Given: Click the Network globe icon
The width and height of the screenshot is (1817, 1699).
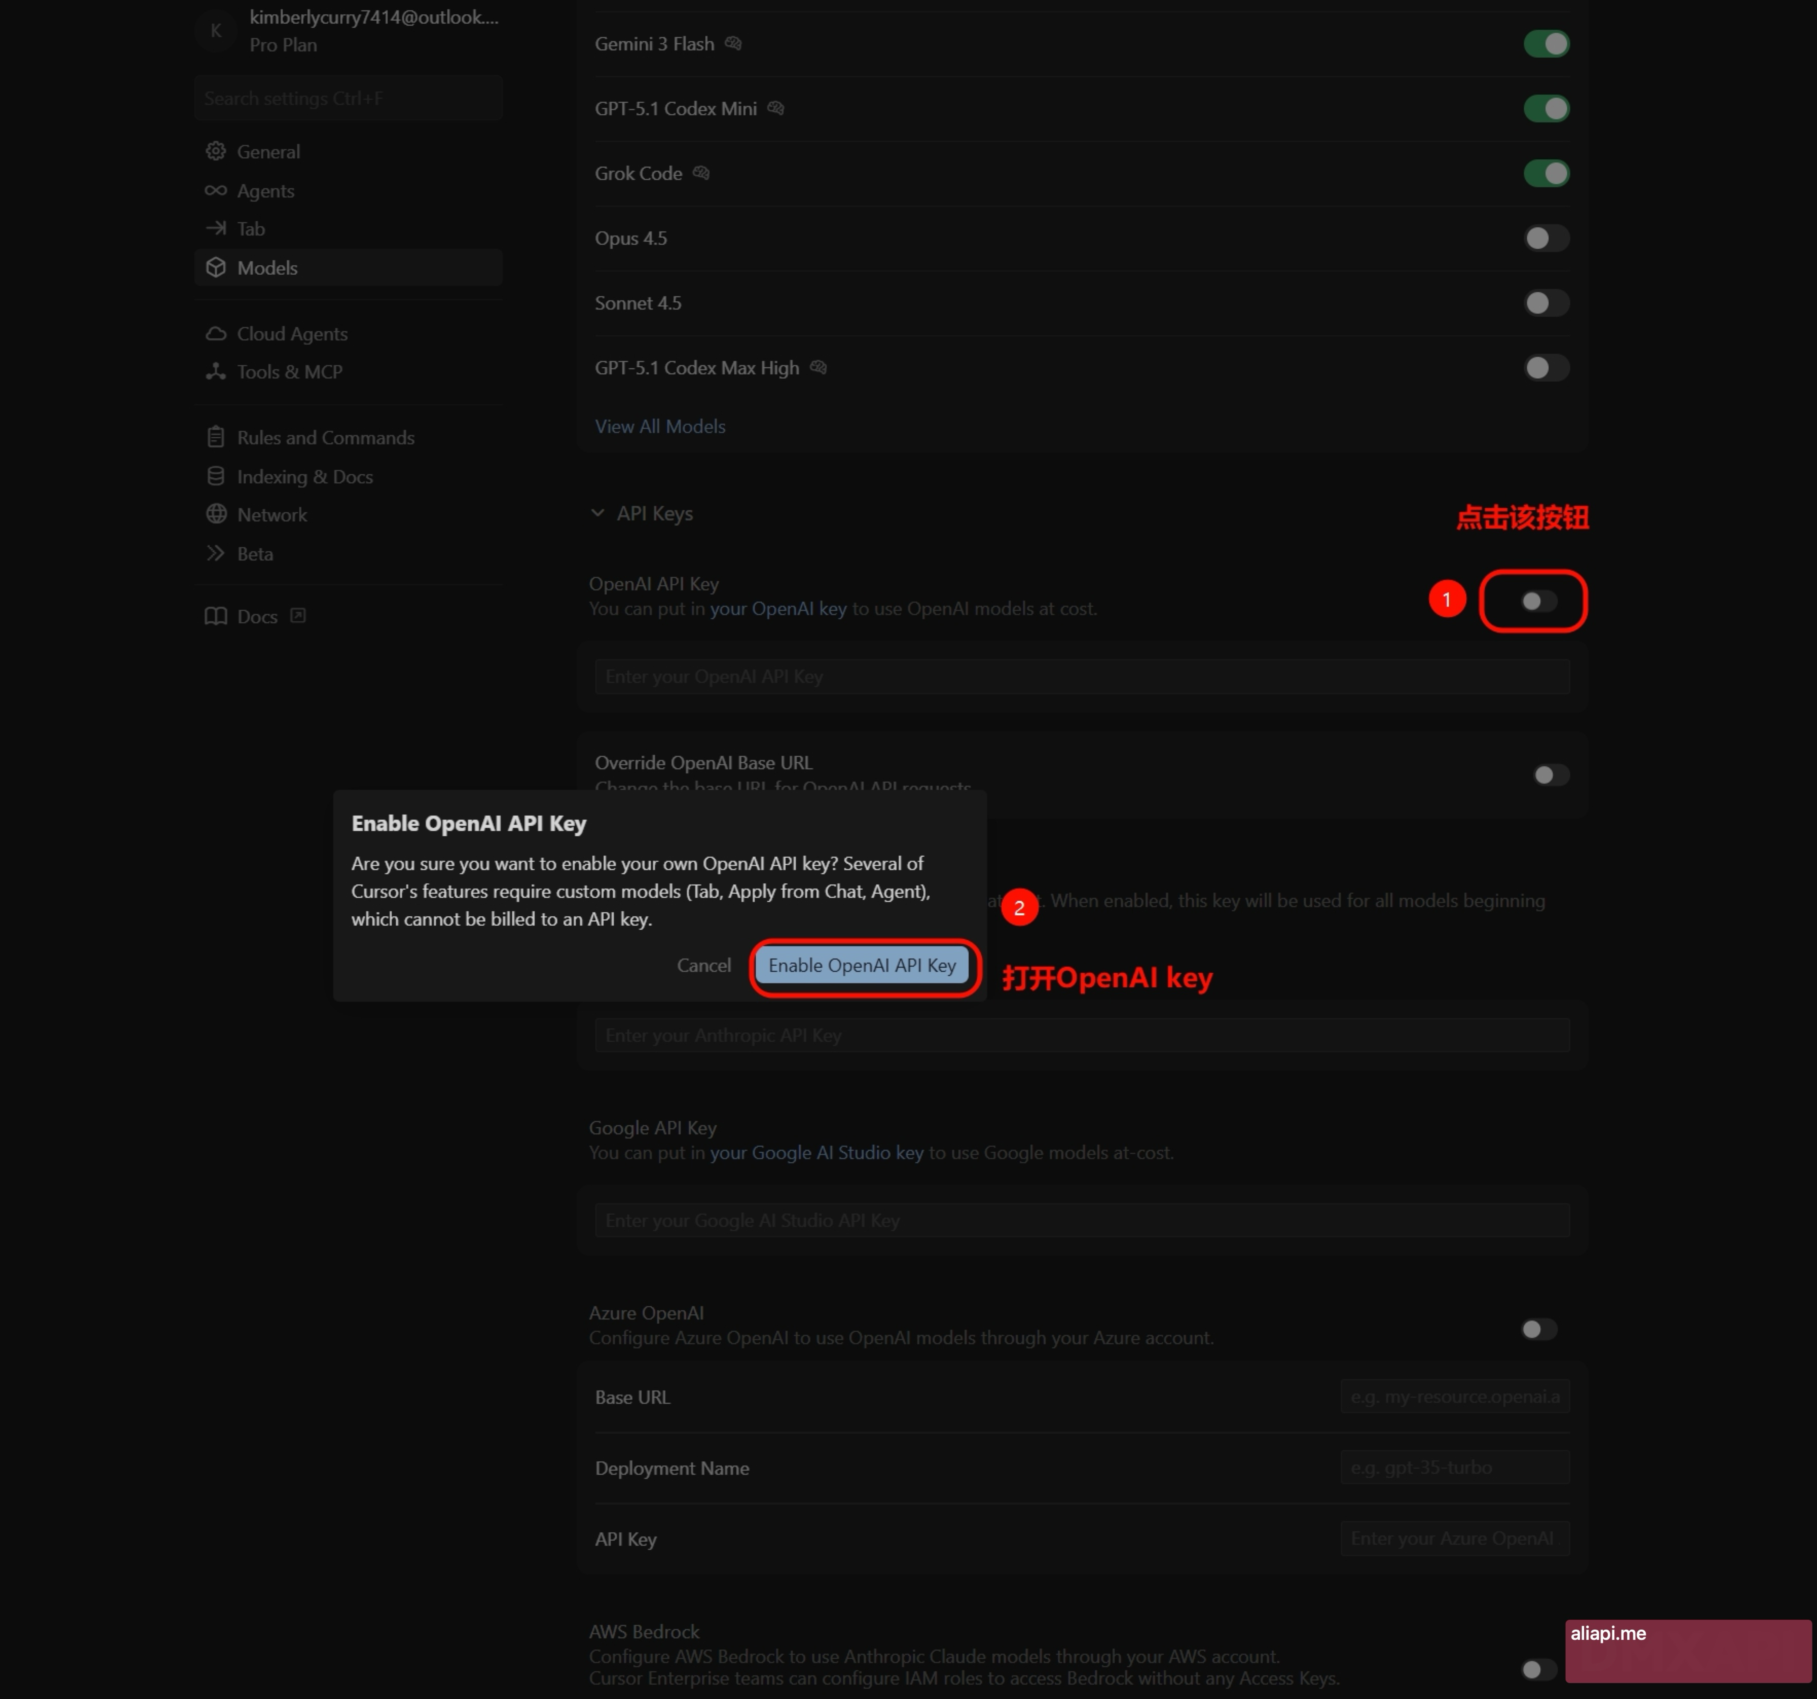Looking at the screenshot, I should pyautogui.click(x=216, y=514).
